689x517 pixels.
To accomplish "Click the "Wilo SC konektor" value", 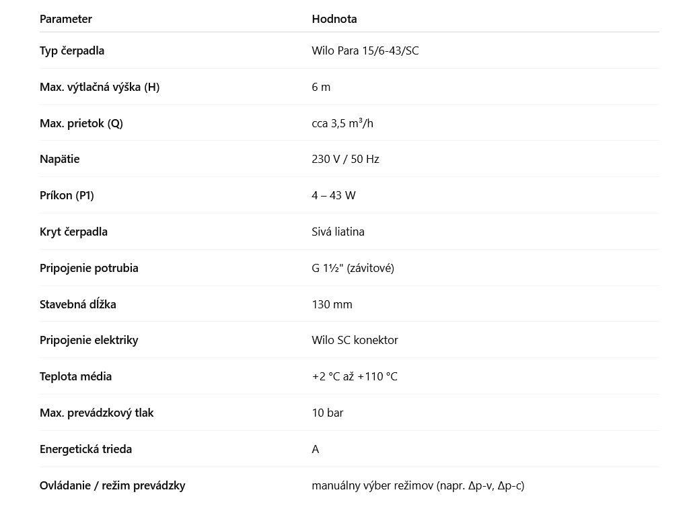I will [x=355, y=340].
